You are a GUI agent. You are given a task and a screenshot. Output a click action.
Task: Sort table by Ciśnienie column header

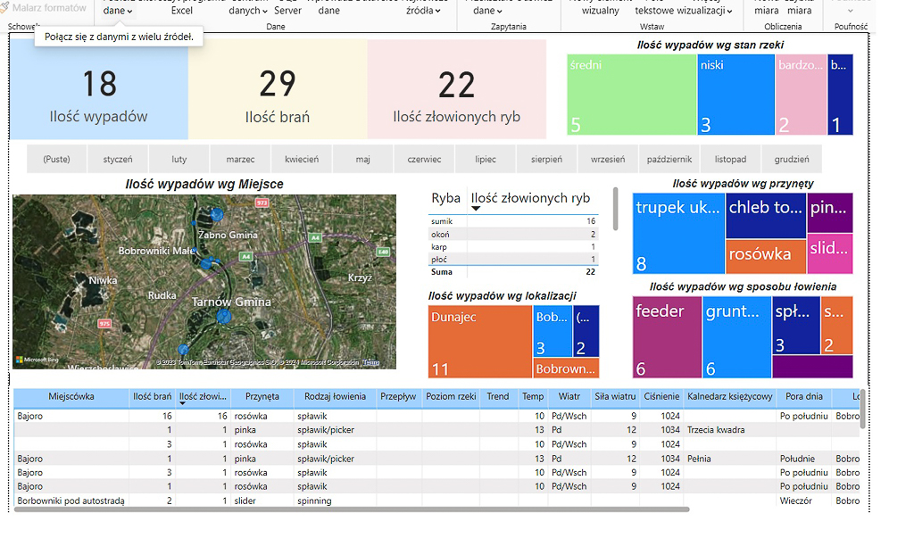(661, 397)
